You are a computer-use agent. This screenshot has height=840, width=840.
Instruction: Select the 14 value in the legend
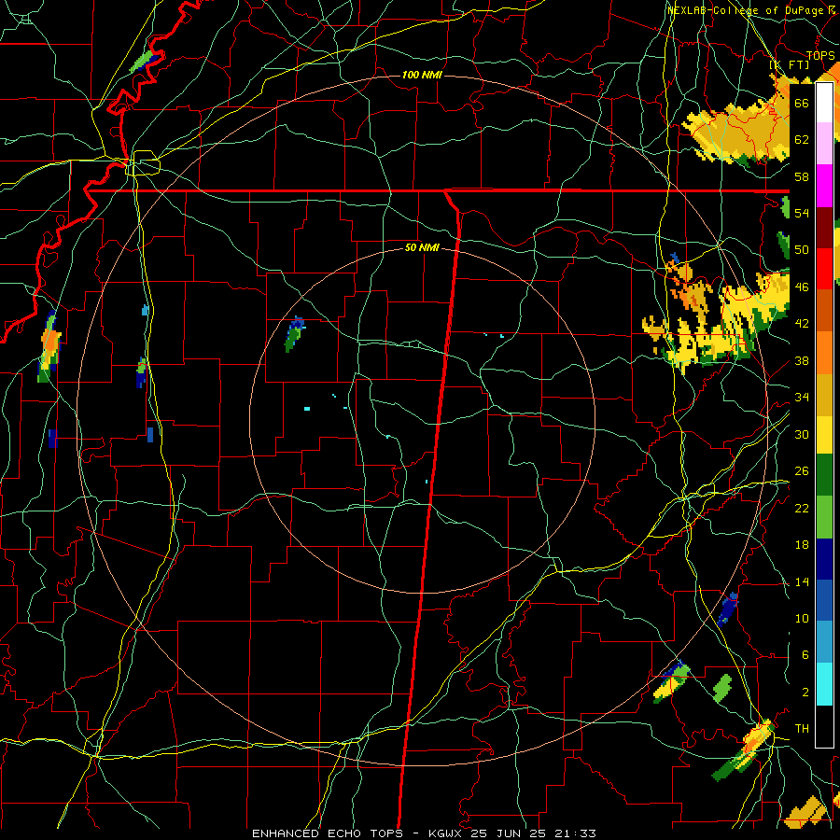pos(802,581)
